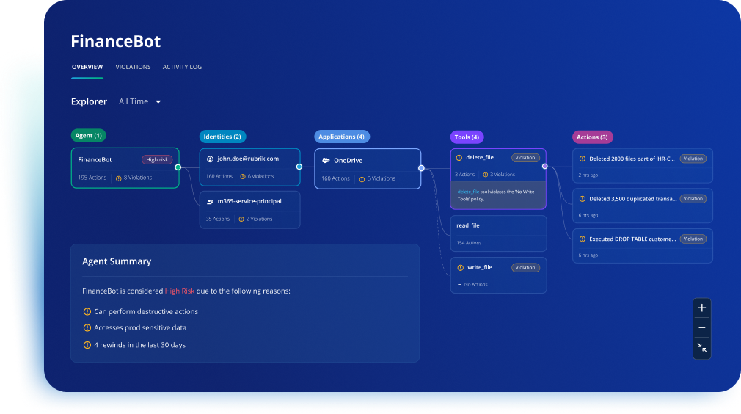The image size is (741, 414).
Task: Select the read_file tool node
Action: tap(498, 233)
